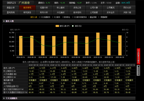This screenshot has height=101, width=144.
Task: Click the back-to-top arrow button
Action: (x=139, y=70)
